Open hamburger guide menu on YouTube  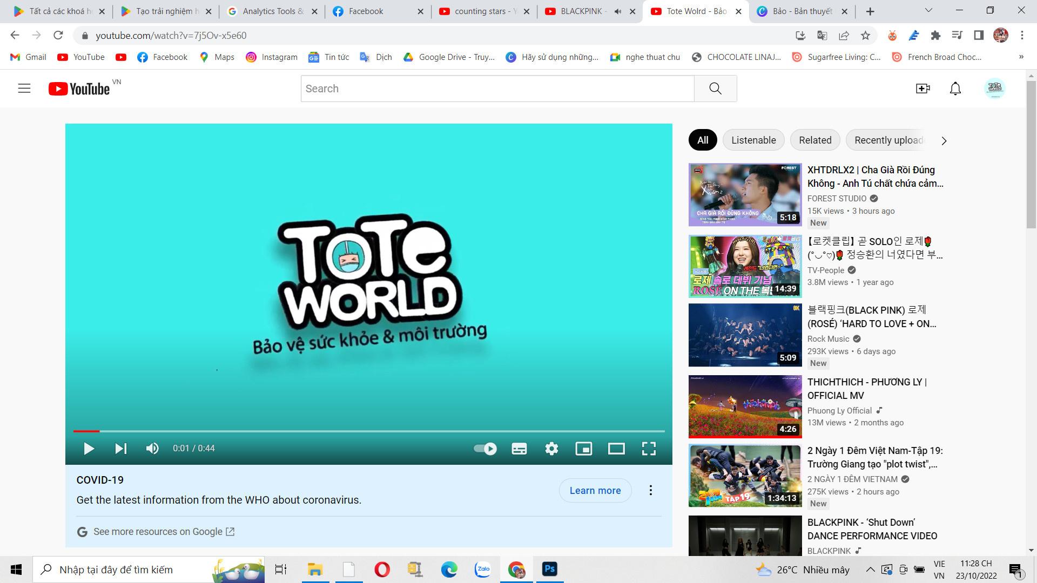coord(24,89)
